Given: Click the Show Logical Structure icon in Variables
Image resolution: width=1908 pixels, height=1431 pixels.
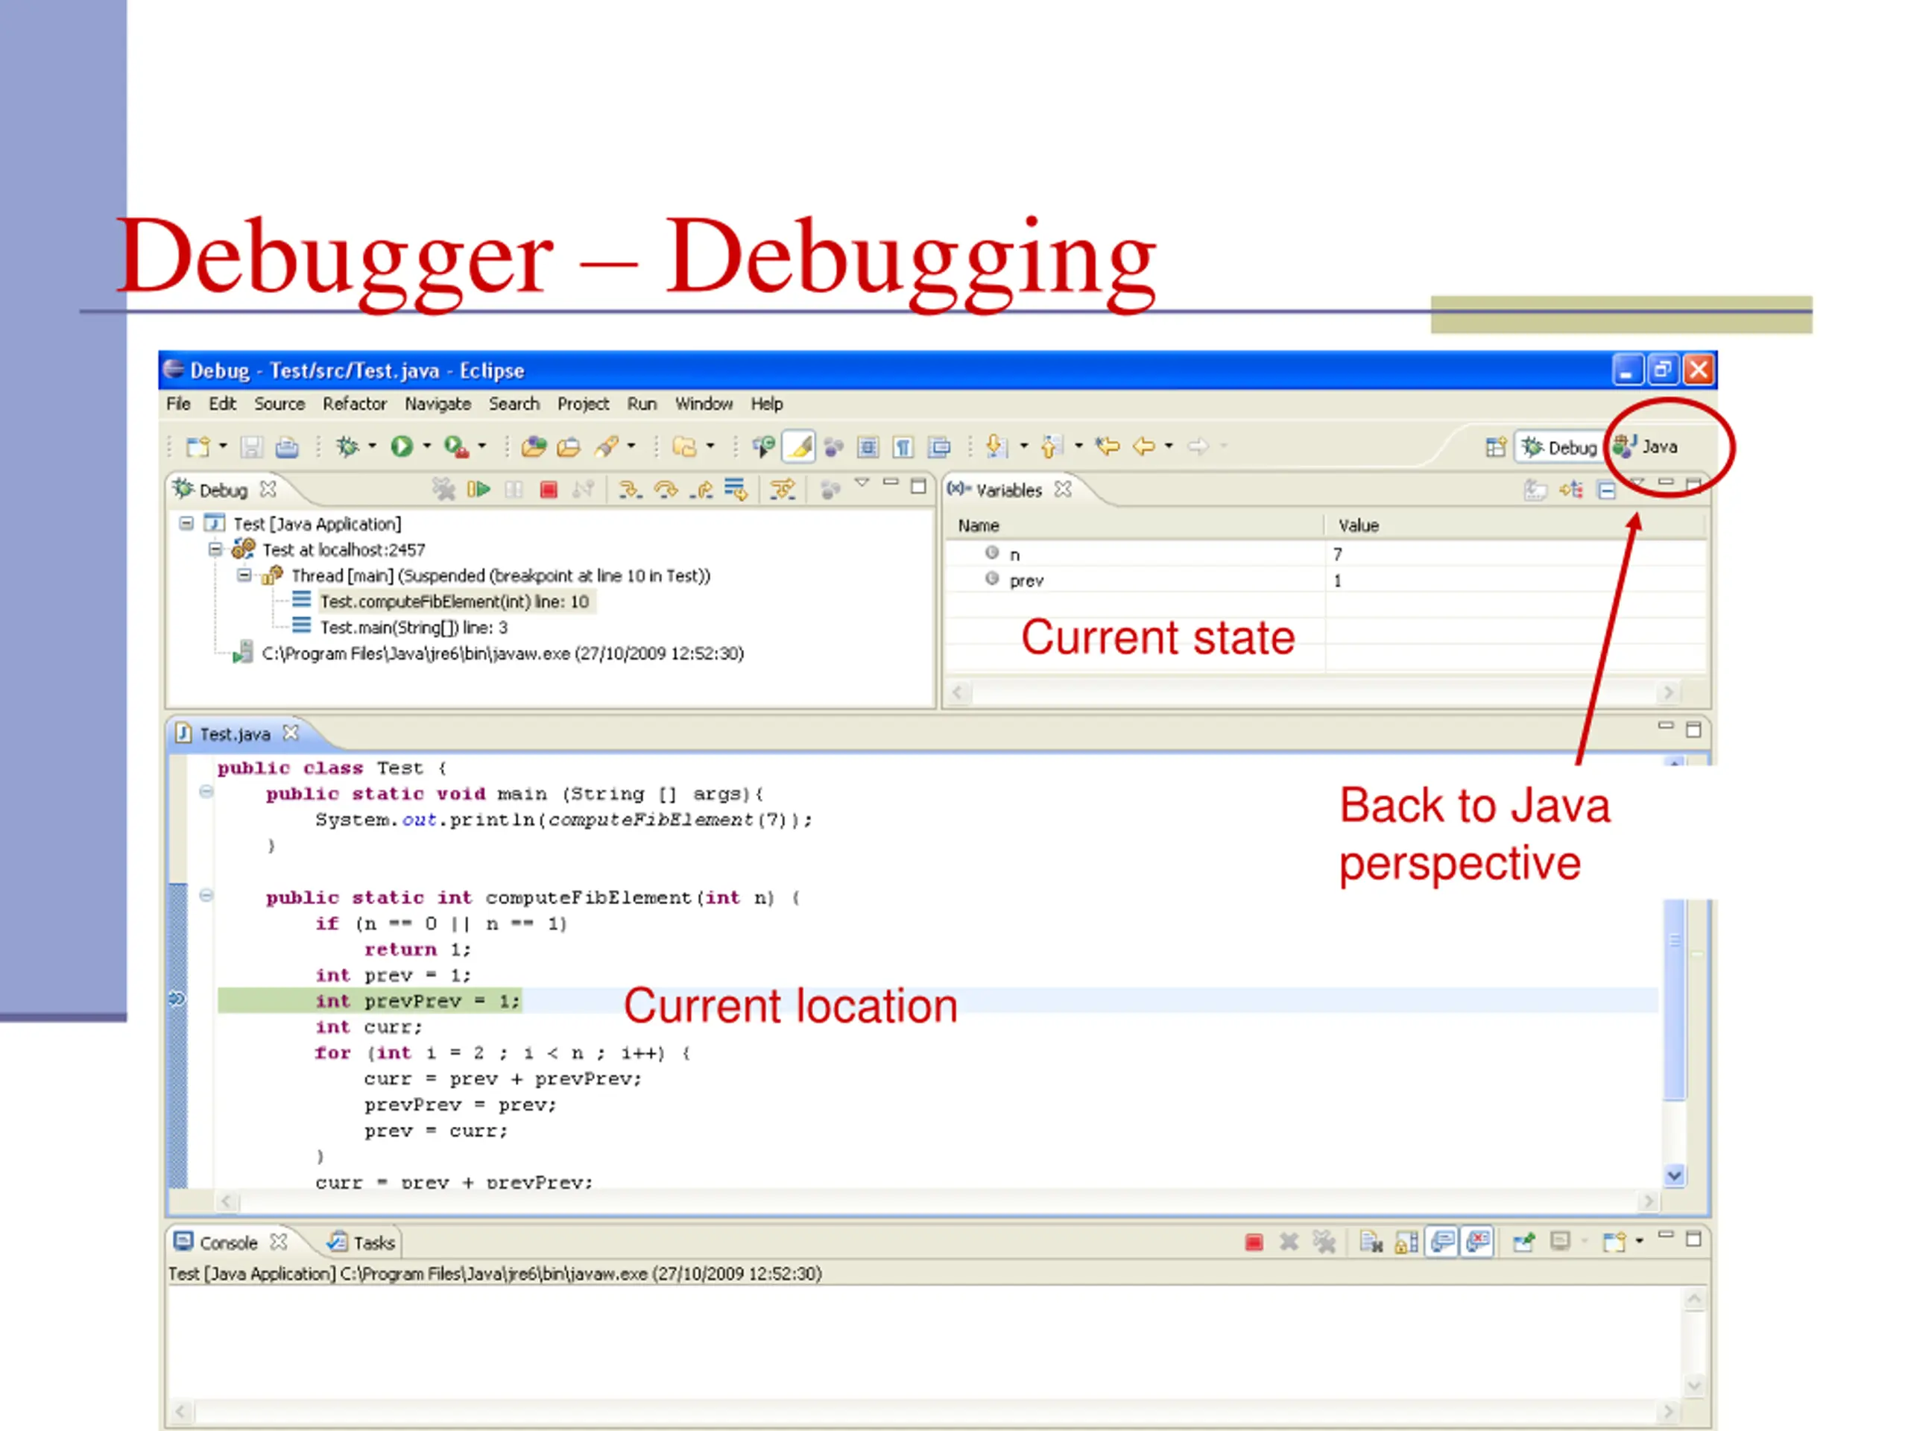Looking at the screenshot, I should (x=1570, y=490).
